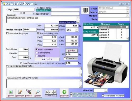This screenshot has height=101, width=132.
Task: Open the Moneda currency dropdown
Action: tap(77, 30)
